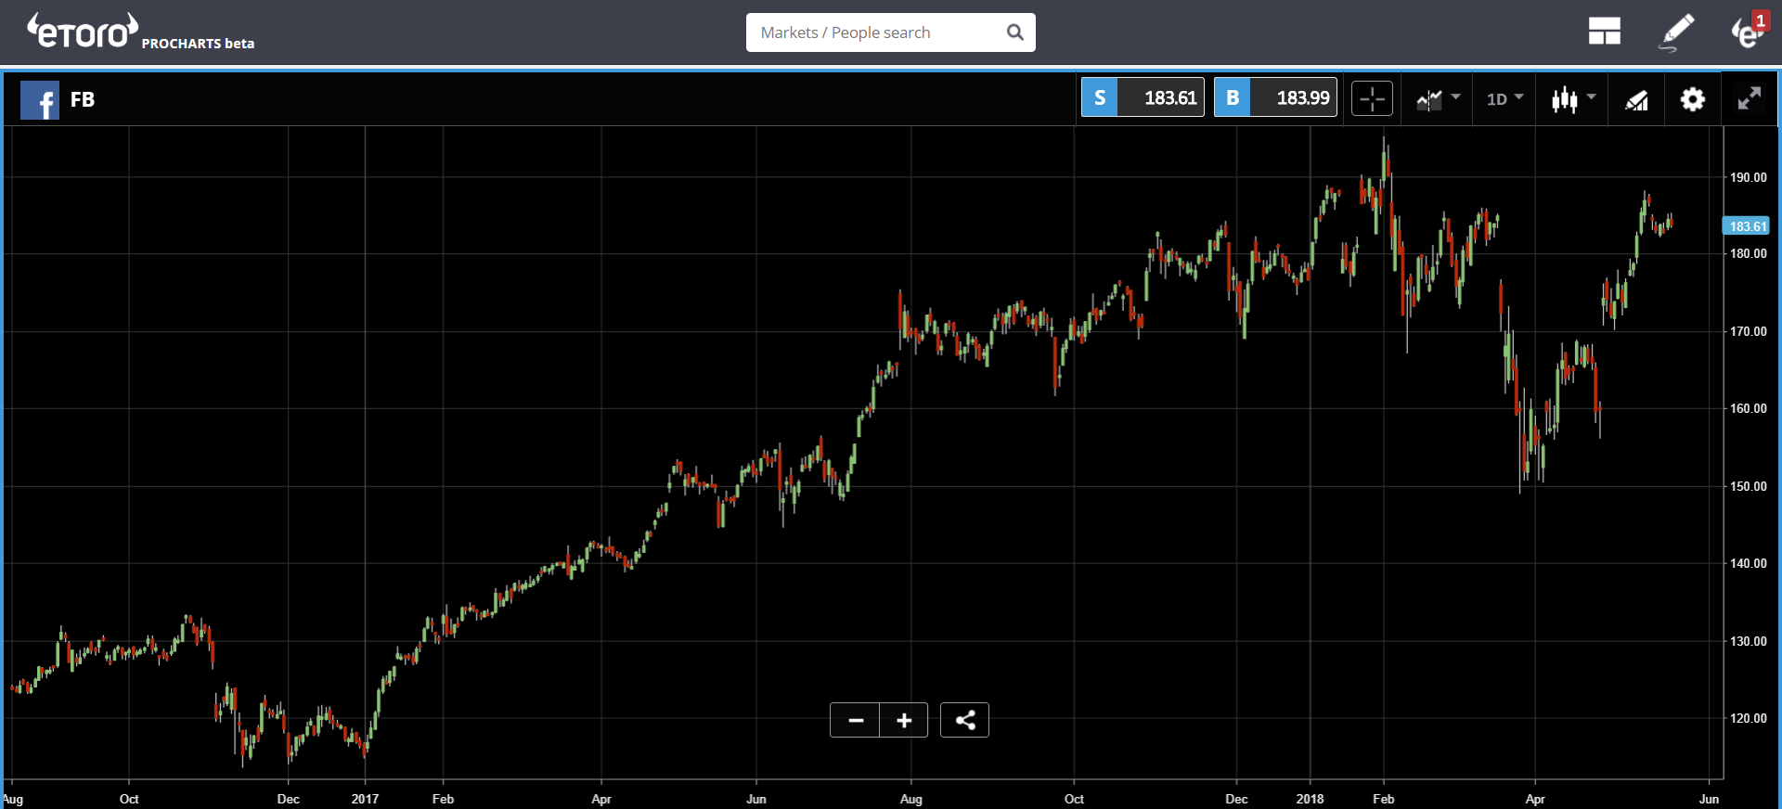Image resolution: width=1782 pixels, height=809 pixels.
Task: Select the pencil drawing tool
Action: (x=1676, y=32)
